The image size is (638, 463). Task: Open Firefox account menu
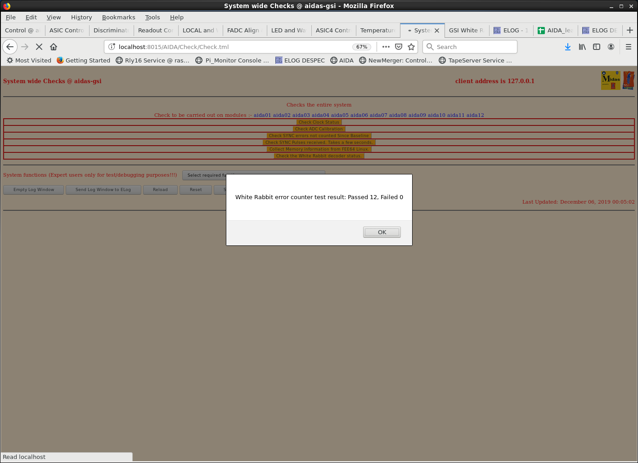point(611,47)
